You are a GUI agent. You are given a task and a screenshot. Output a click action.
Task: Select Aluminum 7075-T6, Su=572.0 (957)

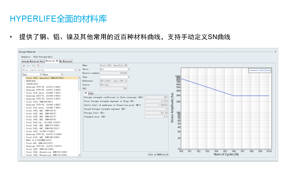[x=43, y=99]
